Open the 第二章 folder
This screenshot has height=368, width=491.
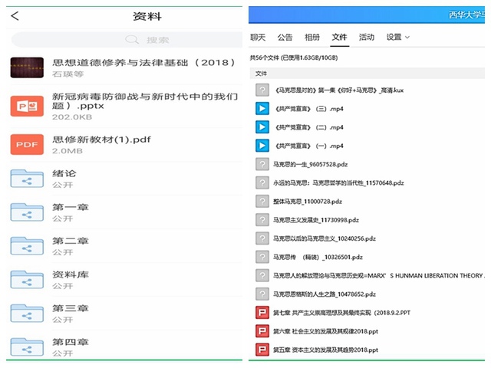(27, 245)
